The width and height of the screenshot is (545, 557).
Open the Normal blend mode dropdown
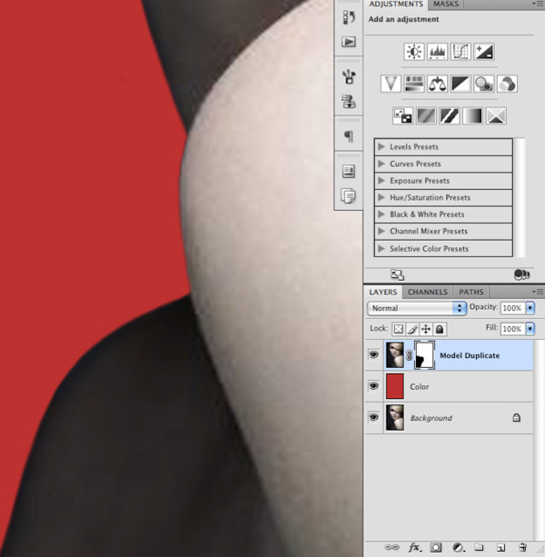point(417,309)
